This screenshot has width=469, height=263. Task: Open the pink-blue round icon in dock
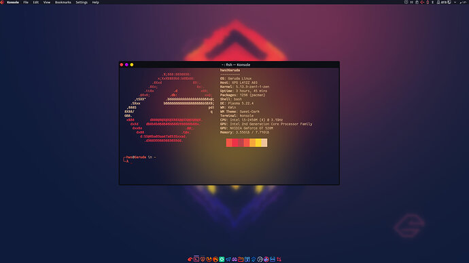[266, 260]
